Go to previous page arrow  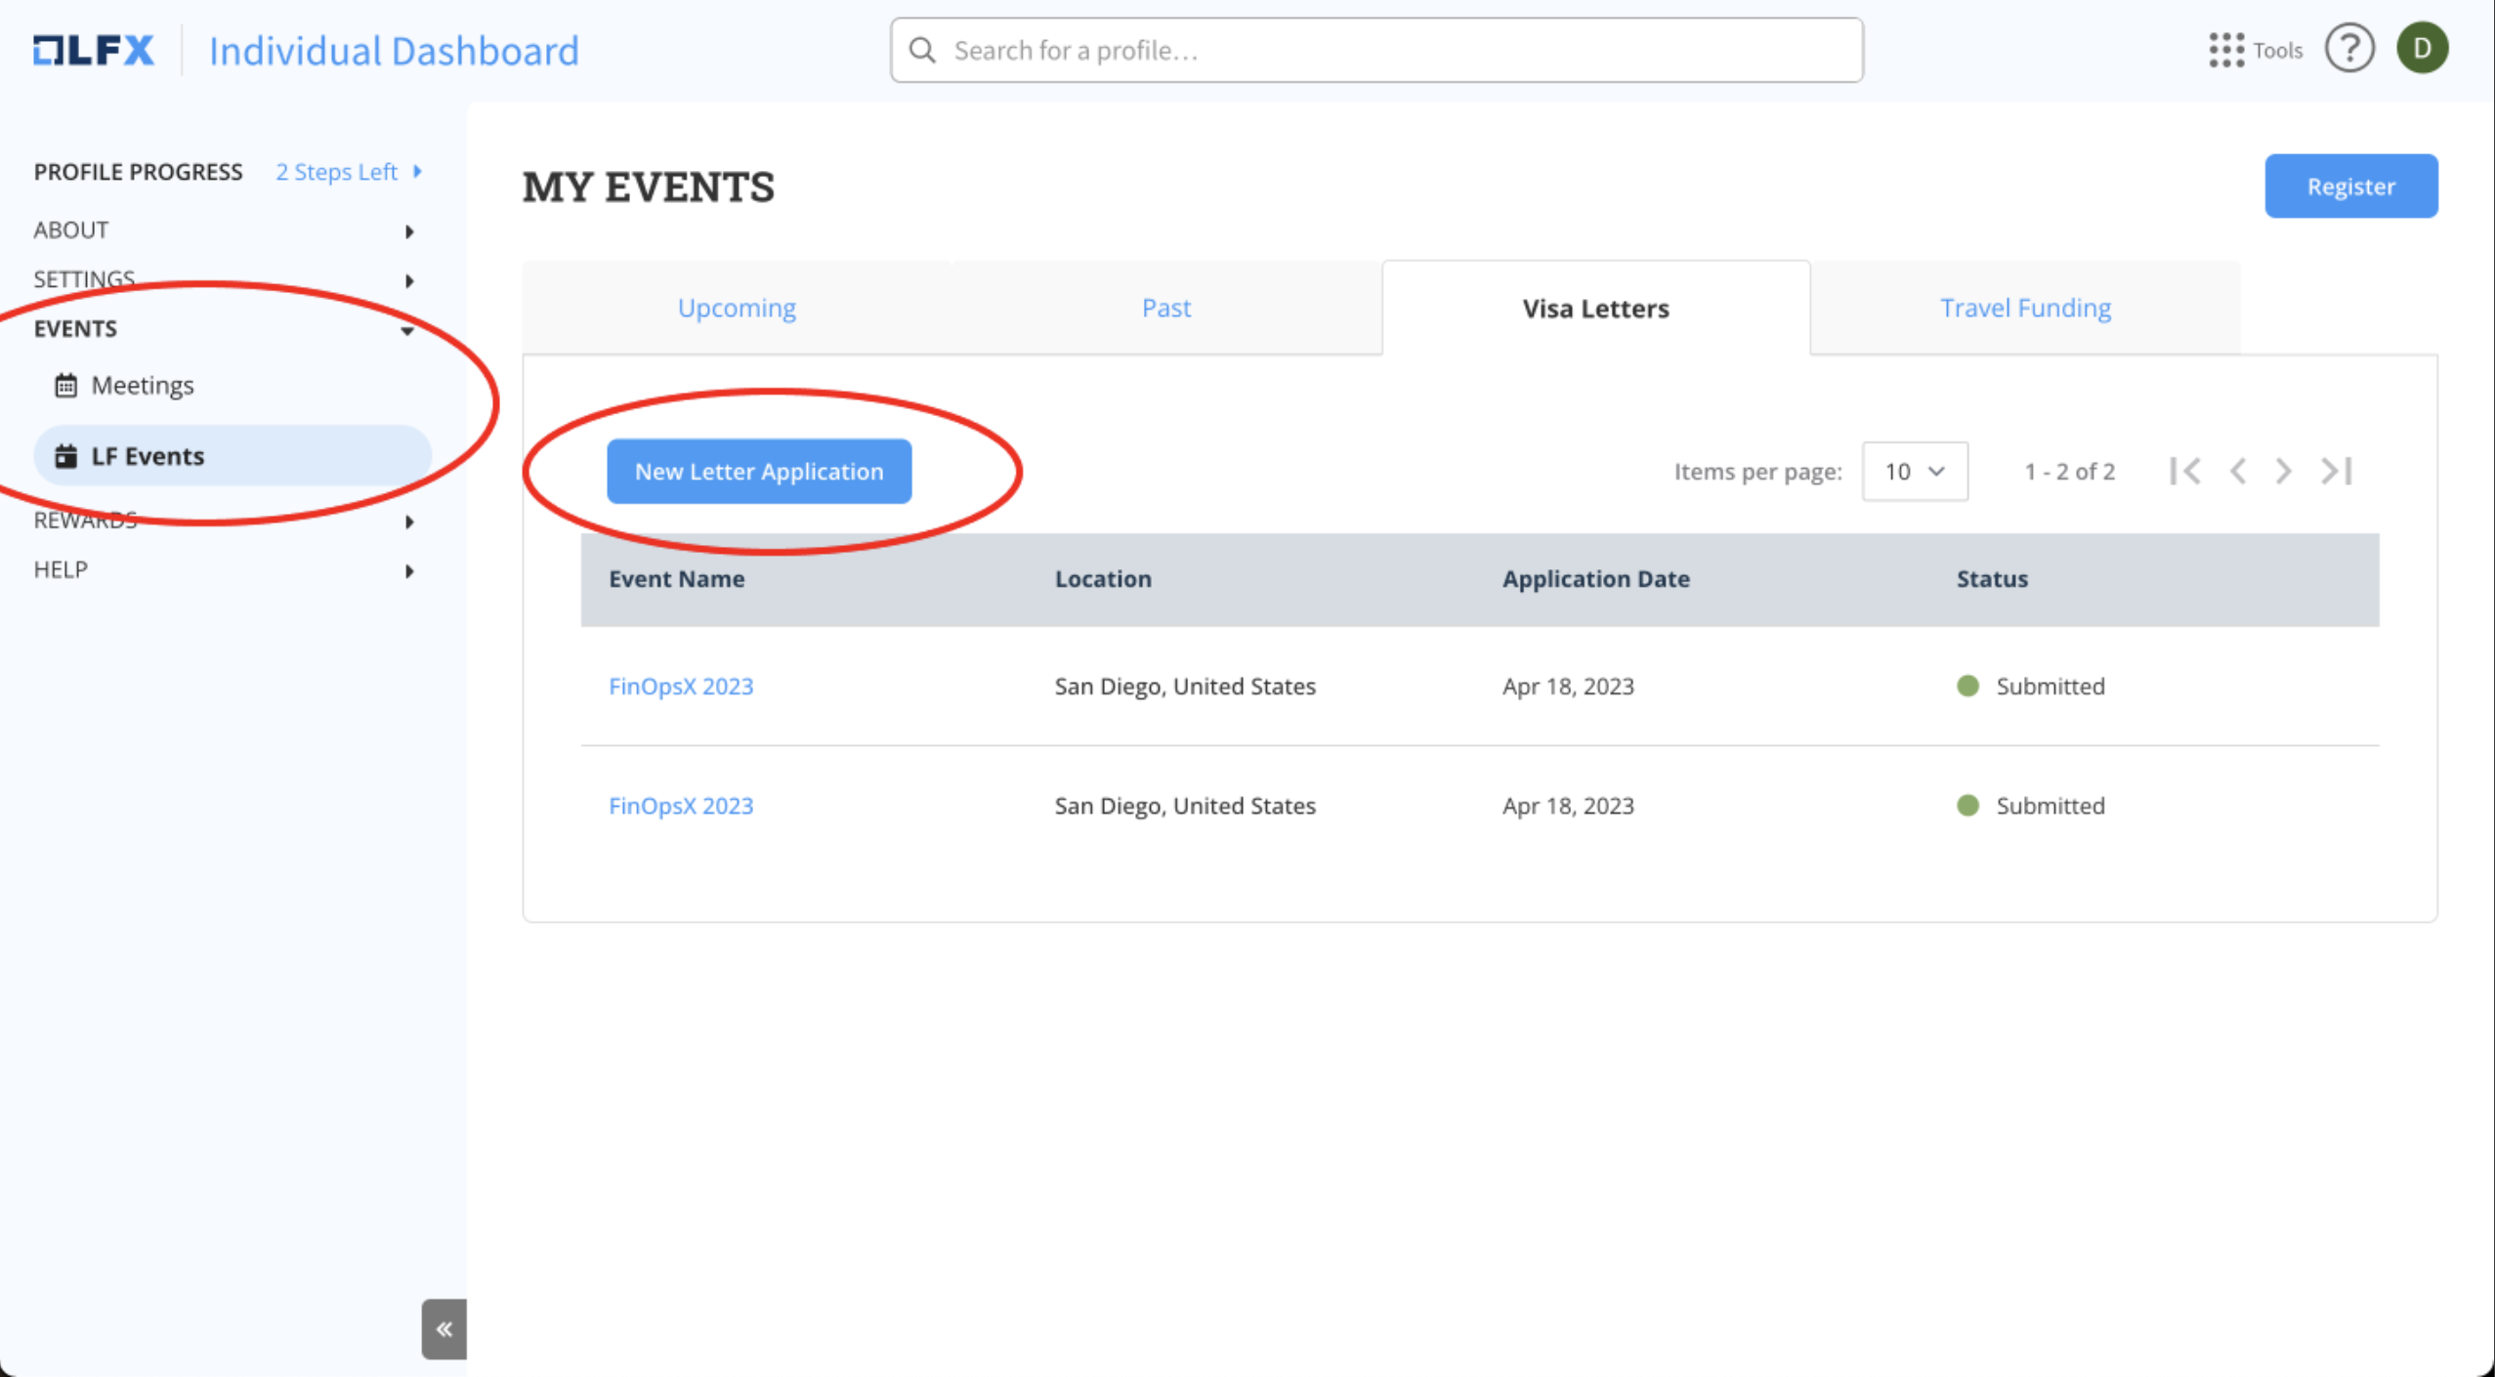tap(2237, 472)
